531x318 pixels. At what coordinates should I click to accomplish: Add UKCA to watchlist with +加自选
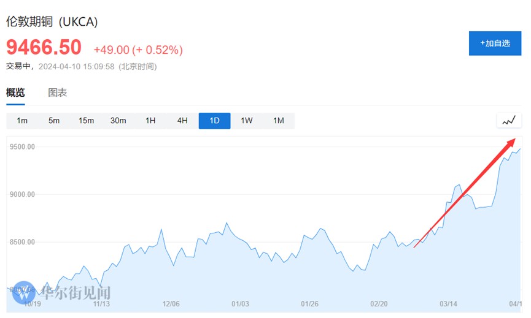pyautogui.click(x=495, y=44)
